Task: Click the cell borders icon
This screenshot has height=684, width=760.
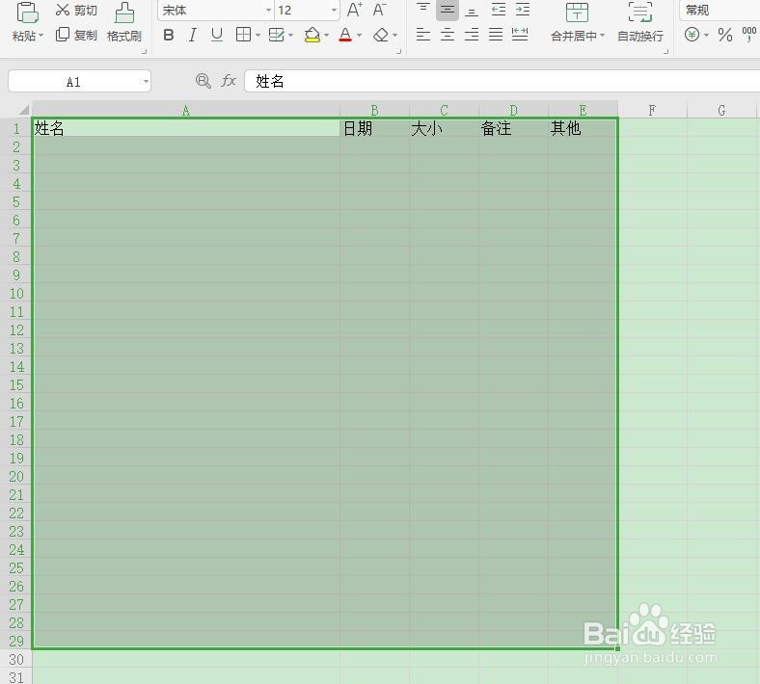Action: pyautogui.click(x=243, y=35)
